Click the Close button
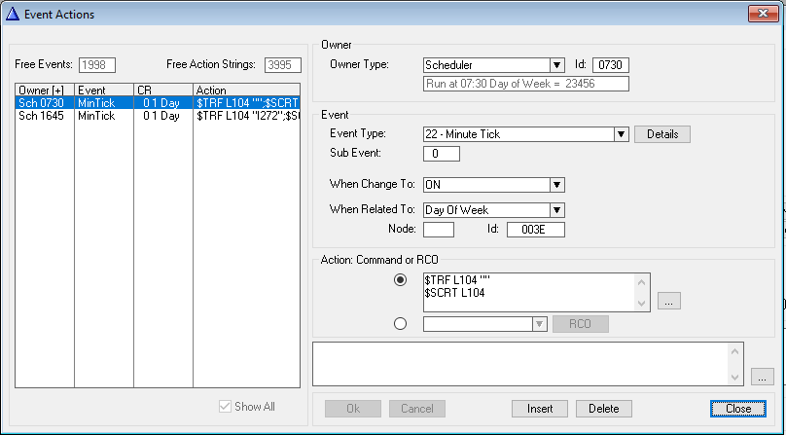786x435 pixels. point(738,409)
